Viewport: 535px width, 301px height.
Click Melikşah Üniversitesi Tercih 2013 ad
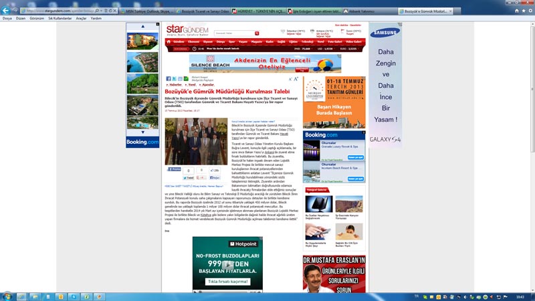coord(334,102)
